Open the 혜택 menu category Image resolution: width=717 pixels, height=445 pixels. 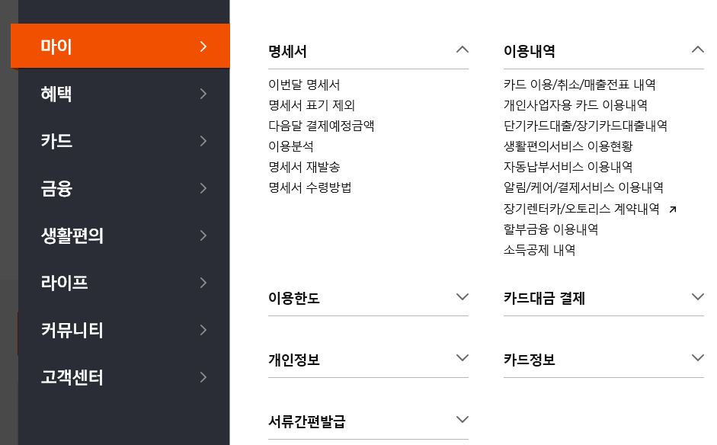124,94
